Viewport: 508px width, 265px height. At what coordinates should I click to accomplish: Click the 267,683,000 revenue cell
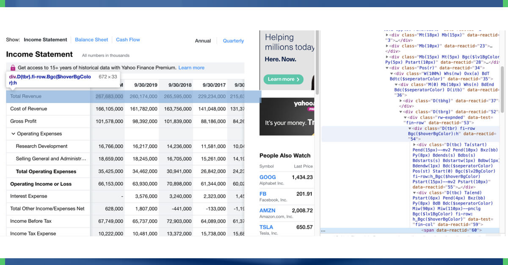click(109, 97)
